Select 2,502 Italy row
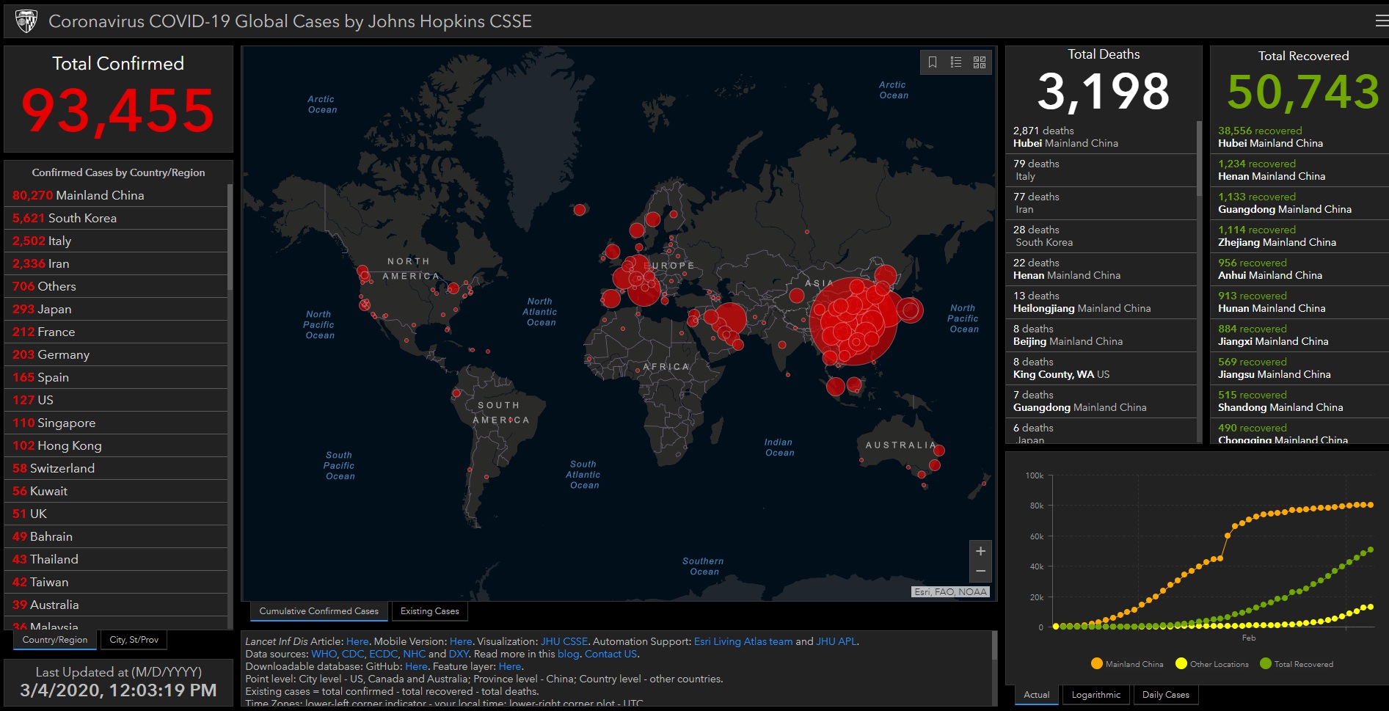Viewport: 1389px width, 711px height. [116, 241]
